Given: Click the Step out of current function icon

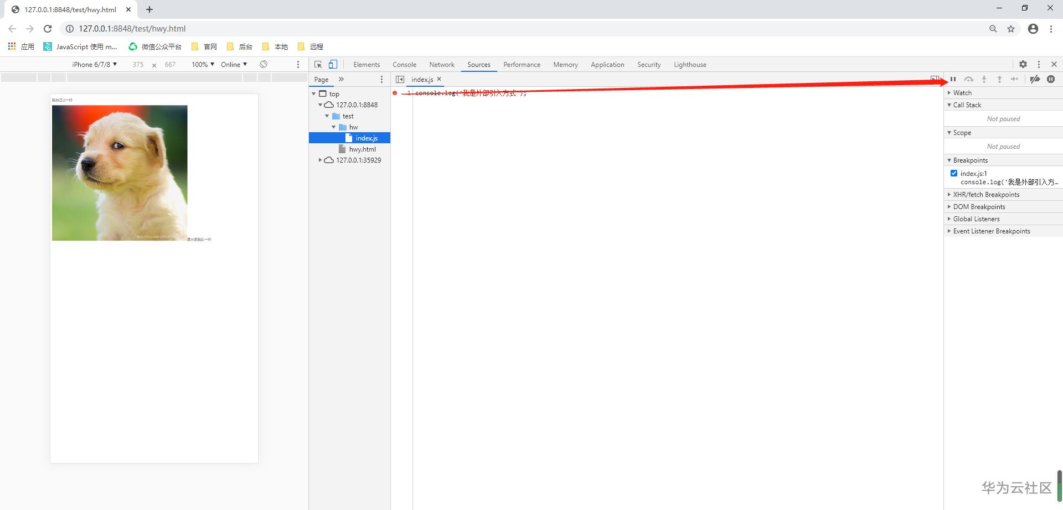Looking at the screenshot, I should click(999, 79).
